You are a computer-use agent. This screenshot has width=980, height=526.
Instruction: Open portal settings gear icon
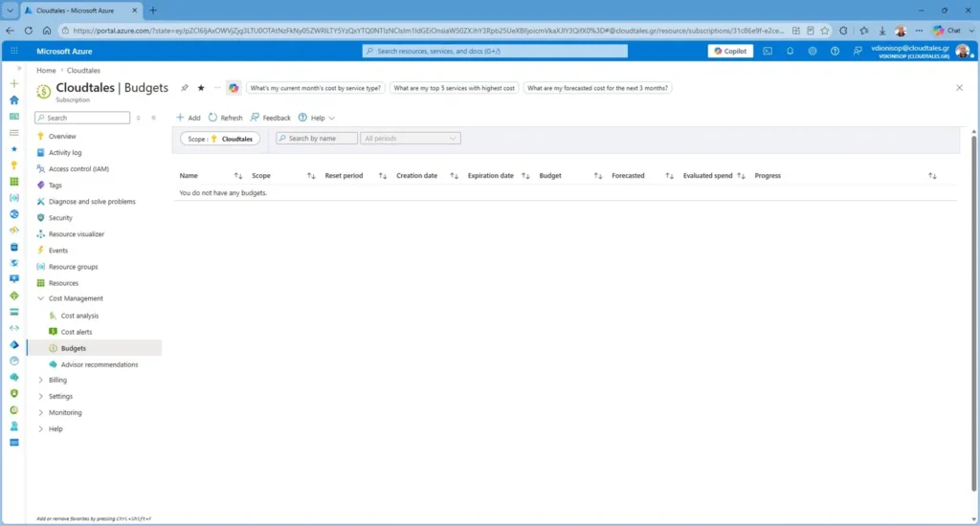coord(813,52)
